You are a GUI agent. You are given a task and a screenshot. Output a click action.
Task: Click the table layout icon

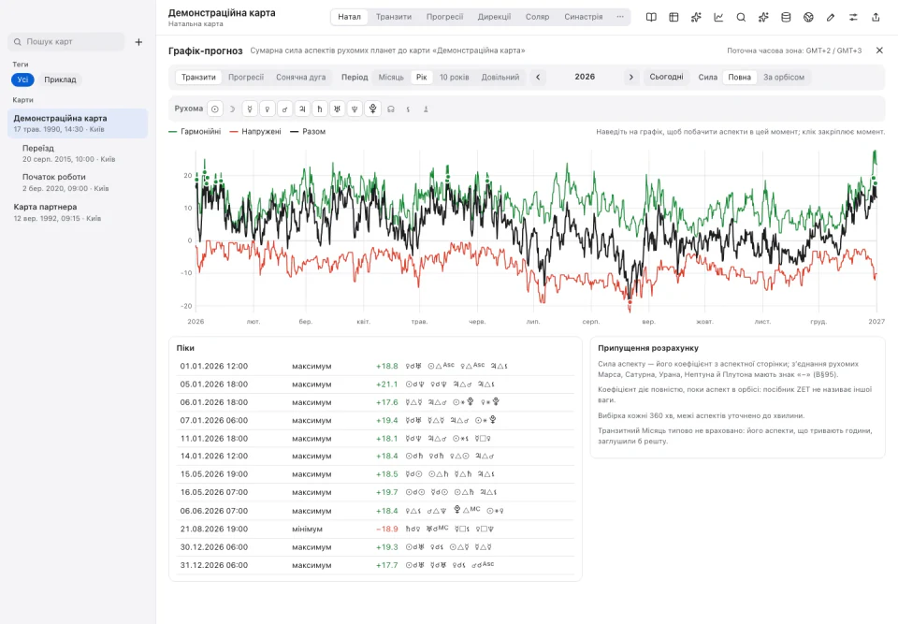673,17
